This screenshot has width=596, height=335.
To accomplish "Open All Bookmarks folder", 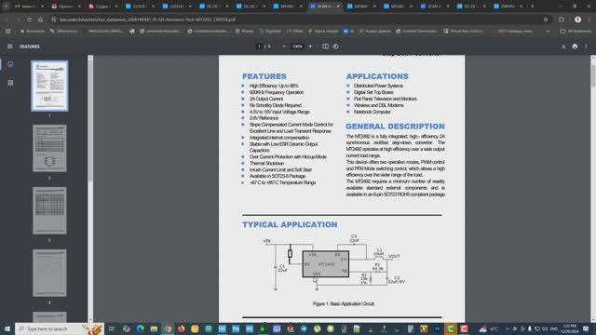I will click(x=576, y=31).
